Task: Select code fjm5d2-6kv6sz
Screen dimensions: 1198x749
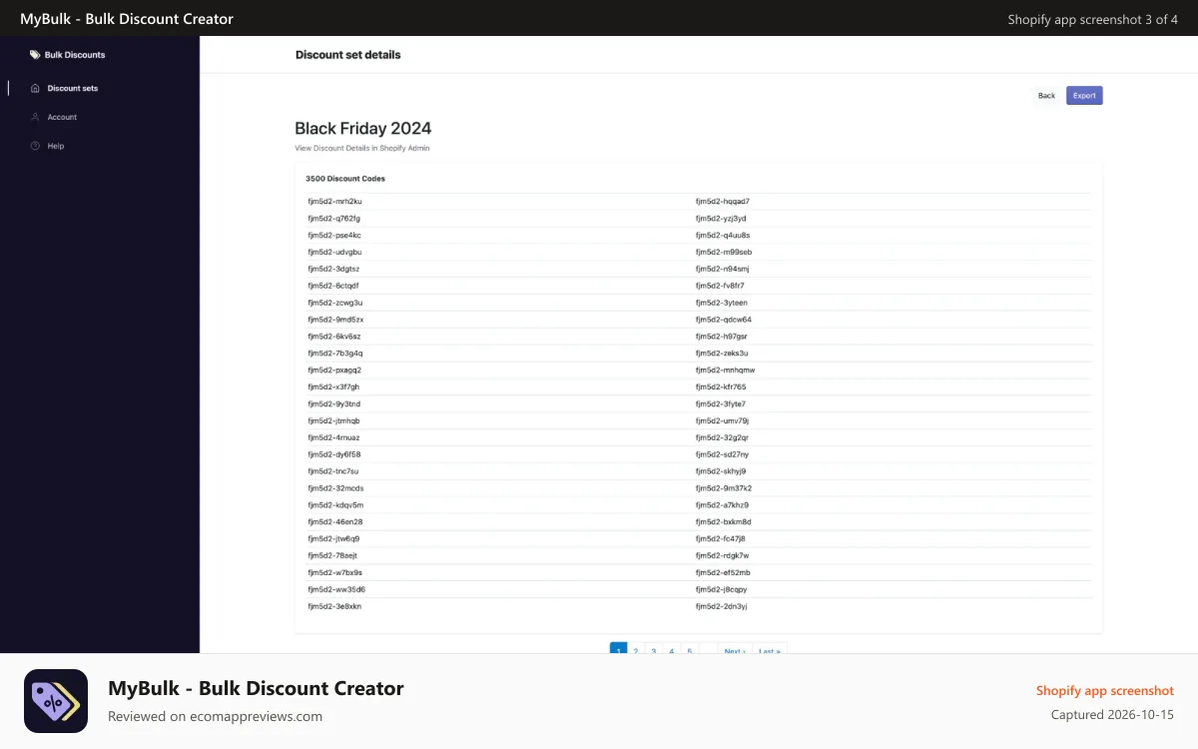Action: [x=334, y=337]
